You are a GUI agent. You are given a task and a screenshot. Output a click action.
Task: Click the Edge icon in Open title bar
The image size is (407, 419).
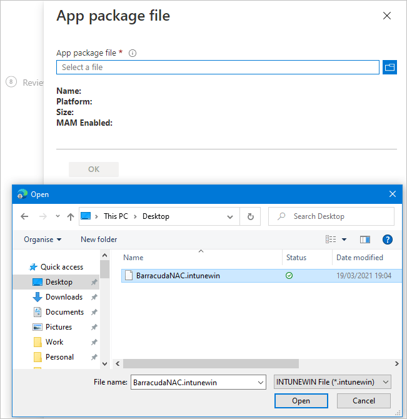click(22, 194)
